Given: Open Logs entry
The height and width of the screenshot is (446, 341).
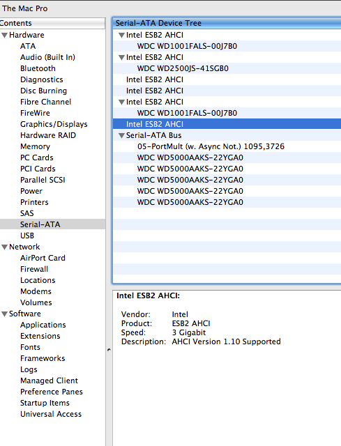Looking at the screenshot, I should click(29, 369).
